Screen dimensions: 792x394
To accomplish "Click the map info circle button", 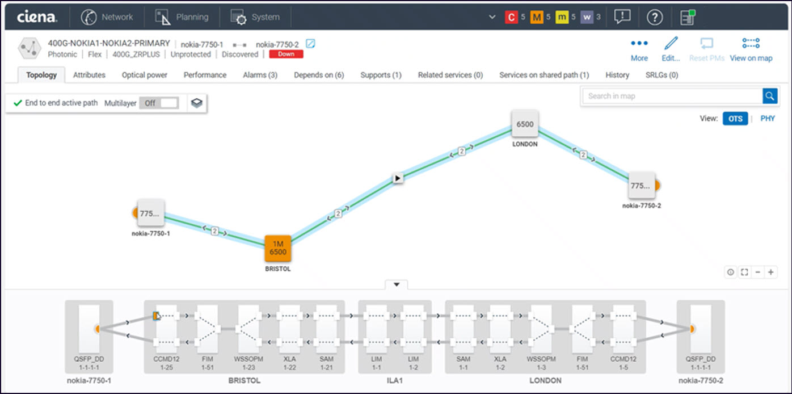I will click(731, 272).
